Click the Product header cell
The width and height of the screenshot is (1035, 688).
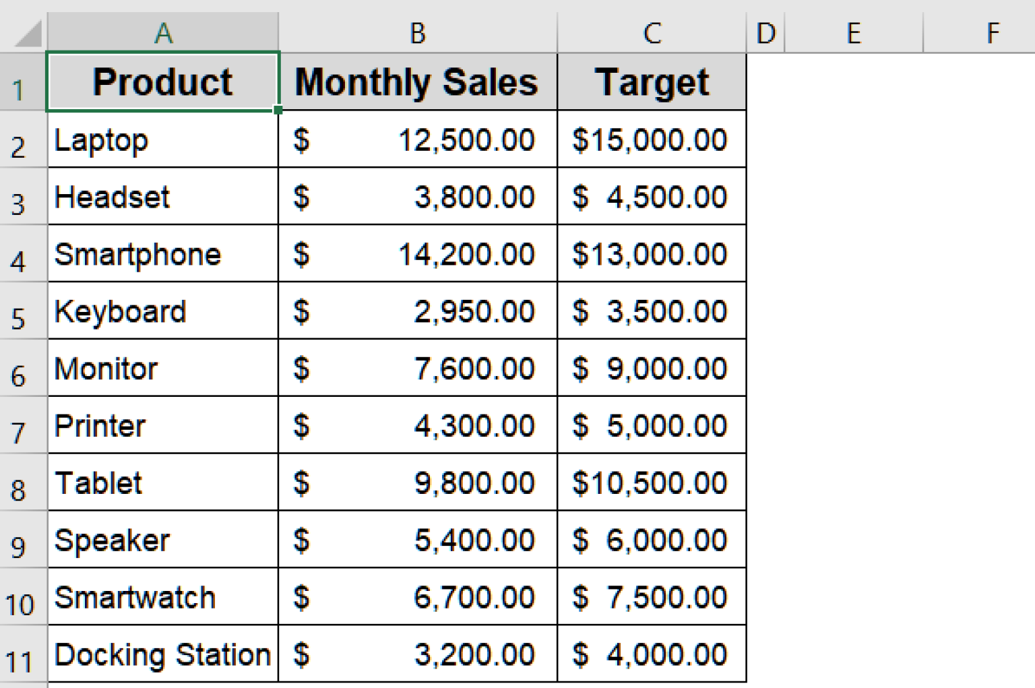[162, 81]
